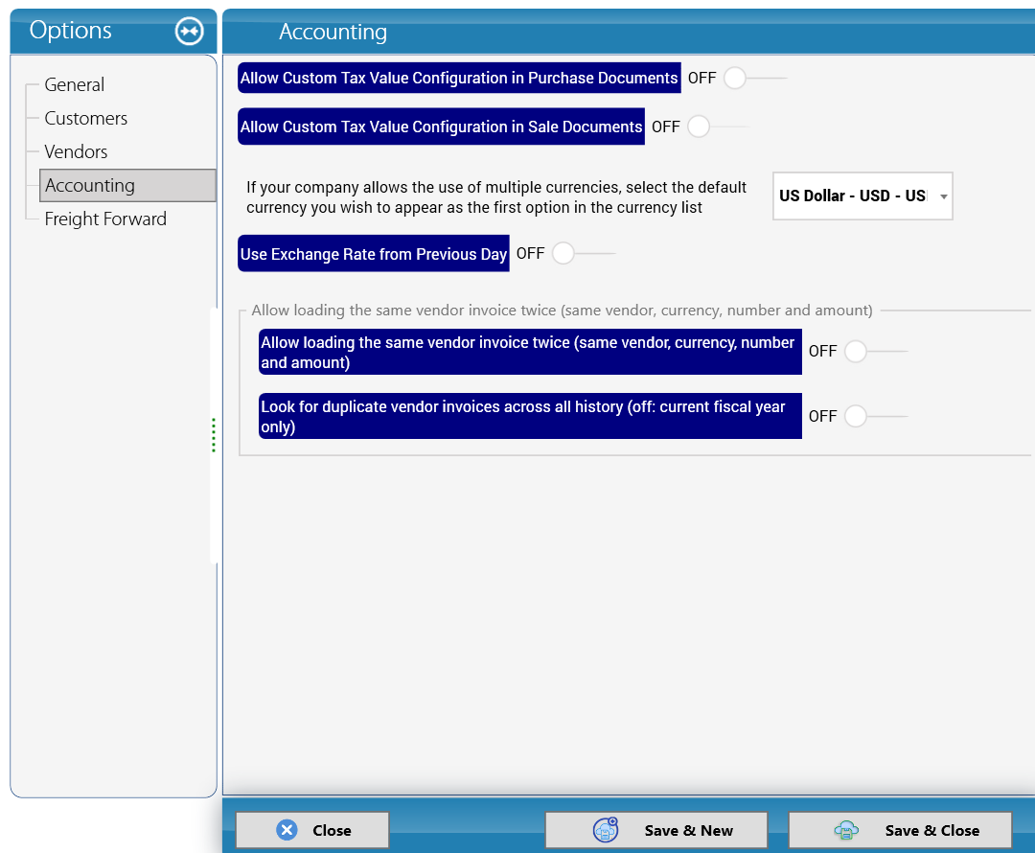The width and height of the screenshot is (1035, 853).
Task: Open the Freight Forward options section
Action: coord(105,219)
